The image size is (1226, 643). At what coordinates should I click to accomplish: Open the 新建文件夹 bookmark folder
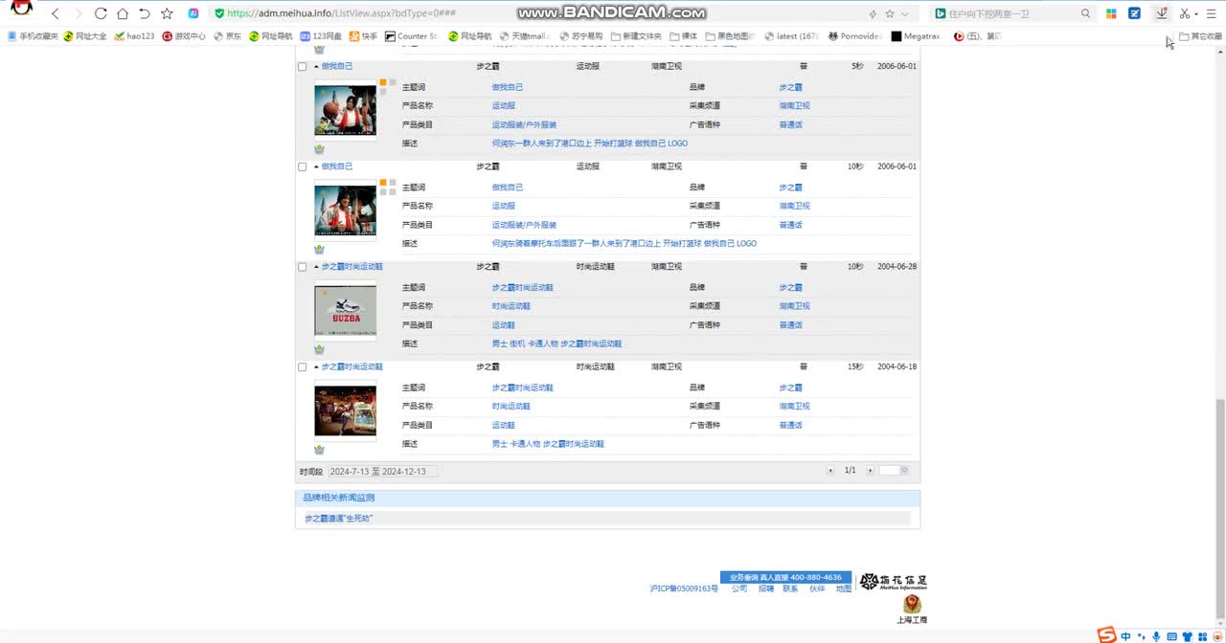pos(635,36)
